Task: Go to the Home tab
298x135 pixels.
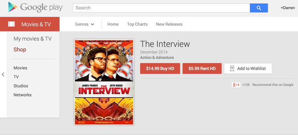Action: (113, 24)
